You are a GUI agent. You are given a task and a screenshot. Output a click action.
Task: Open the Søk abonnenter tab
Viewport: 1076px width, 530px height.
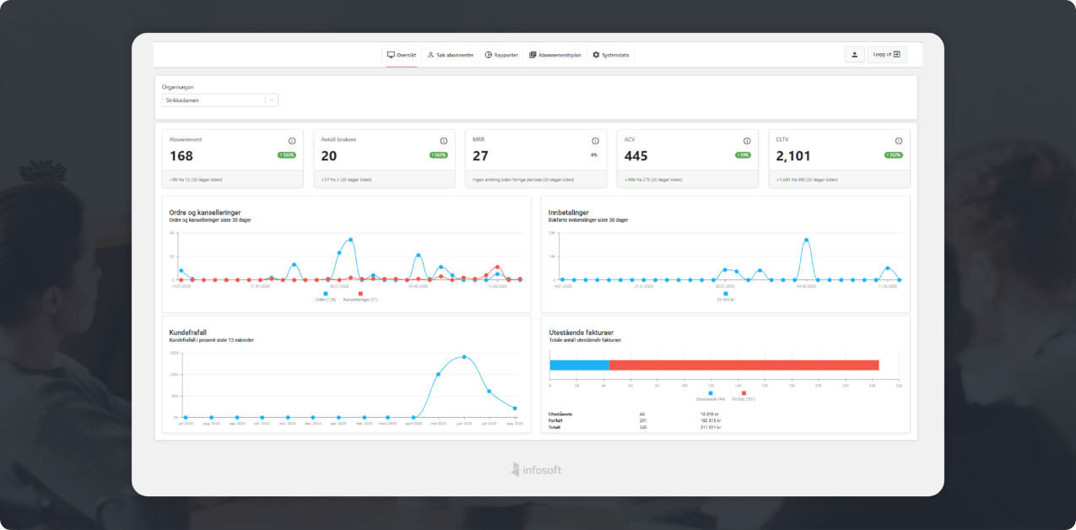[450, 55]
